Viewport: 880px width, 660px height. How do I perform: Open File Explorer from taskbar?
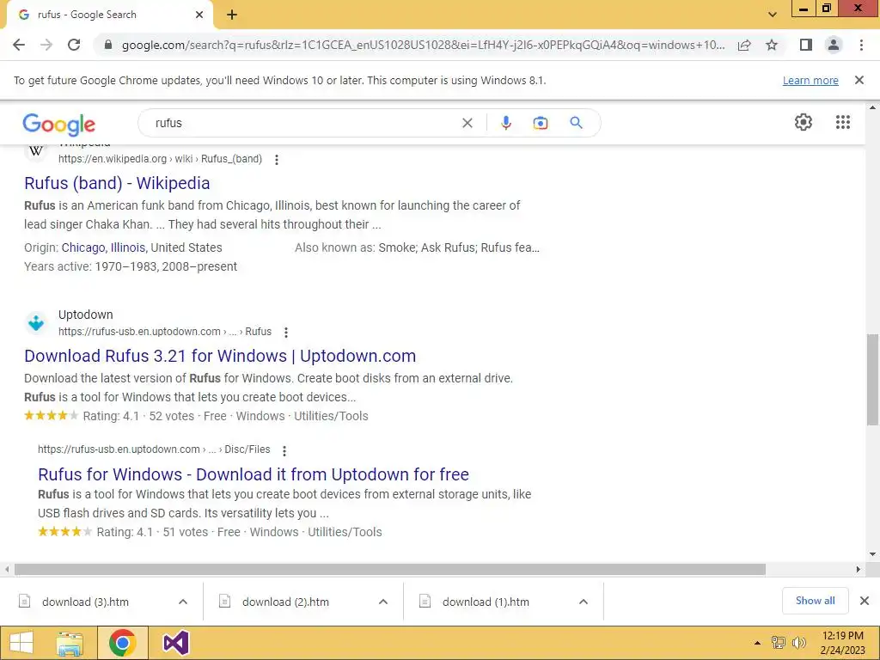[x=70, y=643]
